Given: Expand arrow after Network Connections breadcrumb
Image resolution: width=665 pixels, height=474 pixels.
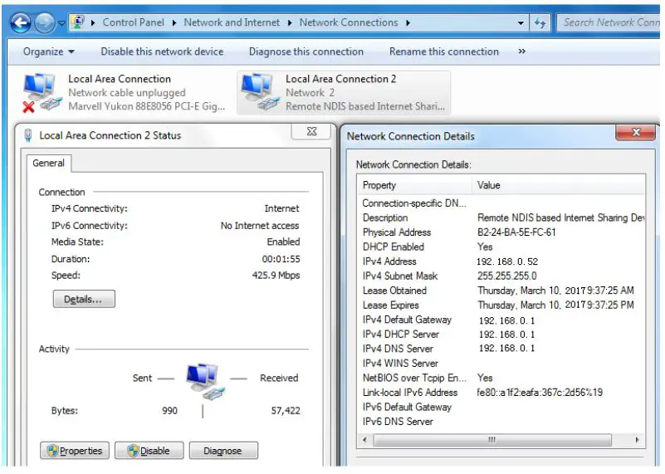Looking at the screenshot, I should [408, 23].
